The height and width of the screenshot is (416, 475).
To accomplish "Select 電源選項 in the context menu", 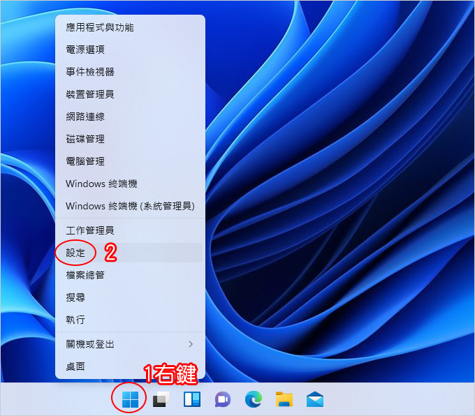I will tap(130, 50).
